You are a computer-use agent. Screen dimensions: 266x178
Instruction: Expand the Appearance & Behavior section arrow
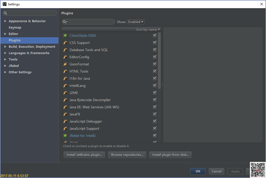5,21
